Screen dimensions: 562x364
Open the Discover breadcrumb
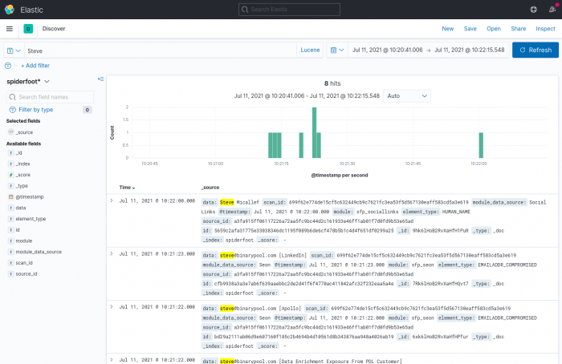coord(54,29)
